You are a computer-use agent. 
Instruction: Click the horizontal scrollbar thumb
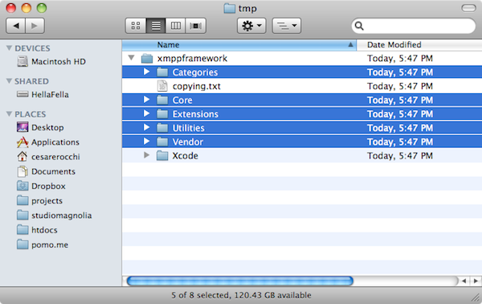[x=239, y=281]
